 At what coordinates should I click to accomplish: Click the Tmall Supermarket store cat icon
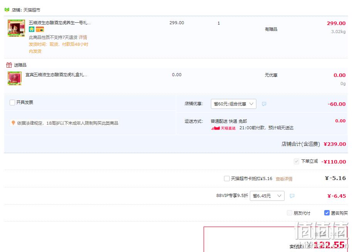(x=7, y=10)
